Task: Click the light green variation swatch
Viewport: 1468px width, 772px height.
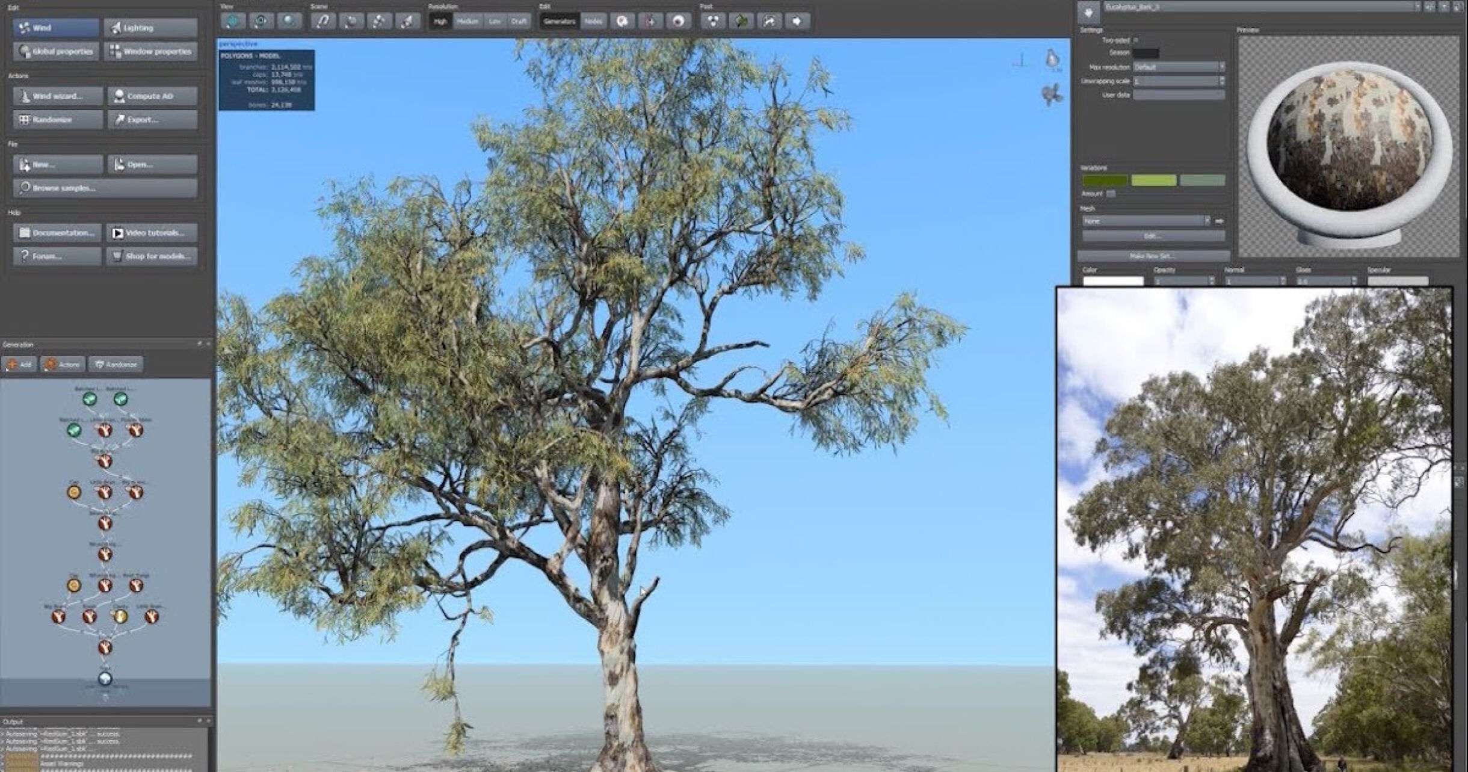Action: pos(1153,180)
